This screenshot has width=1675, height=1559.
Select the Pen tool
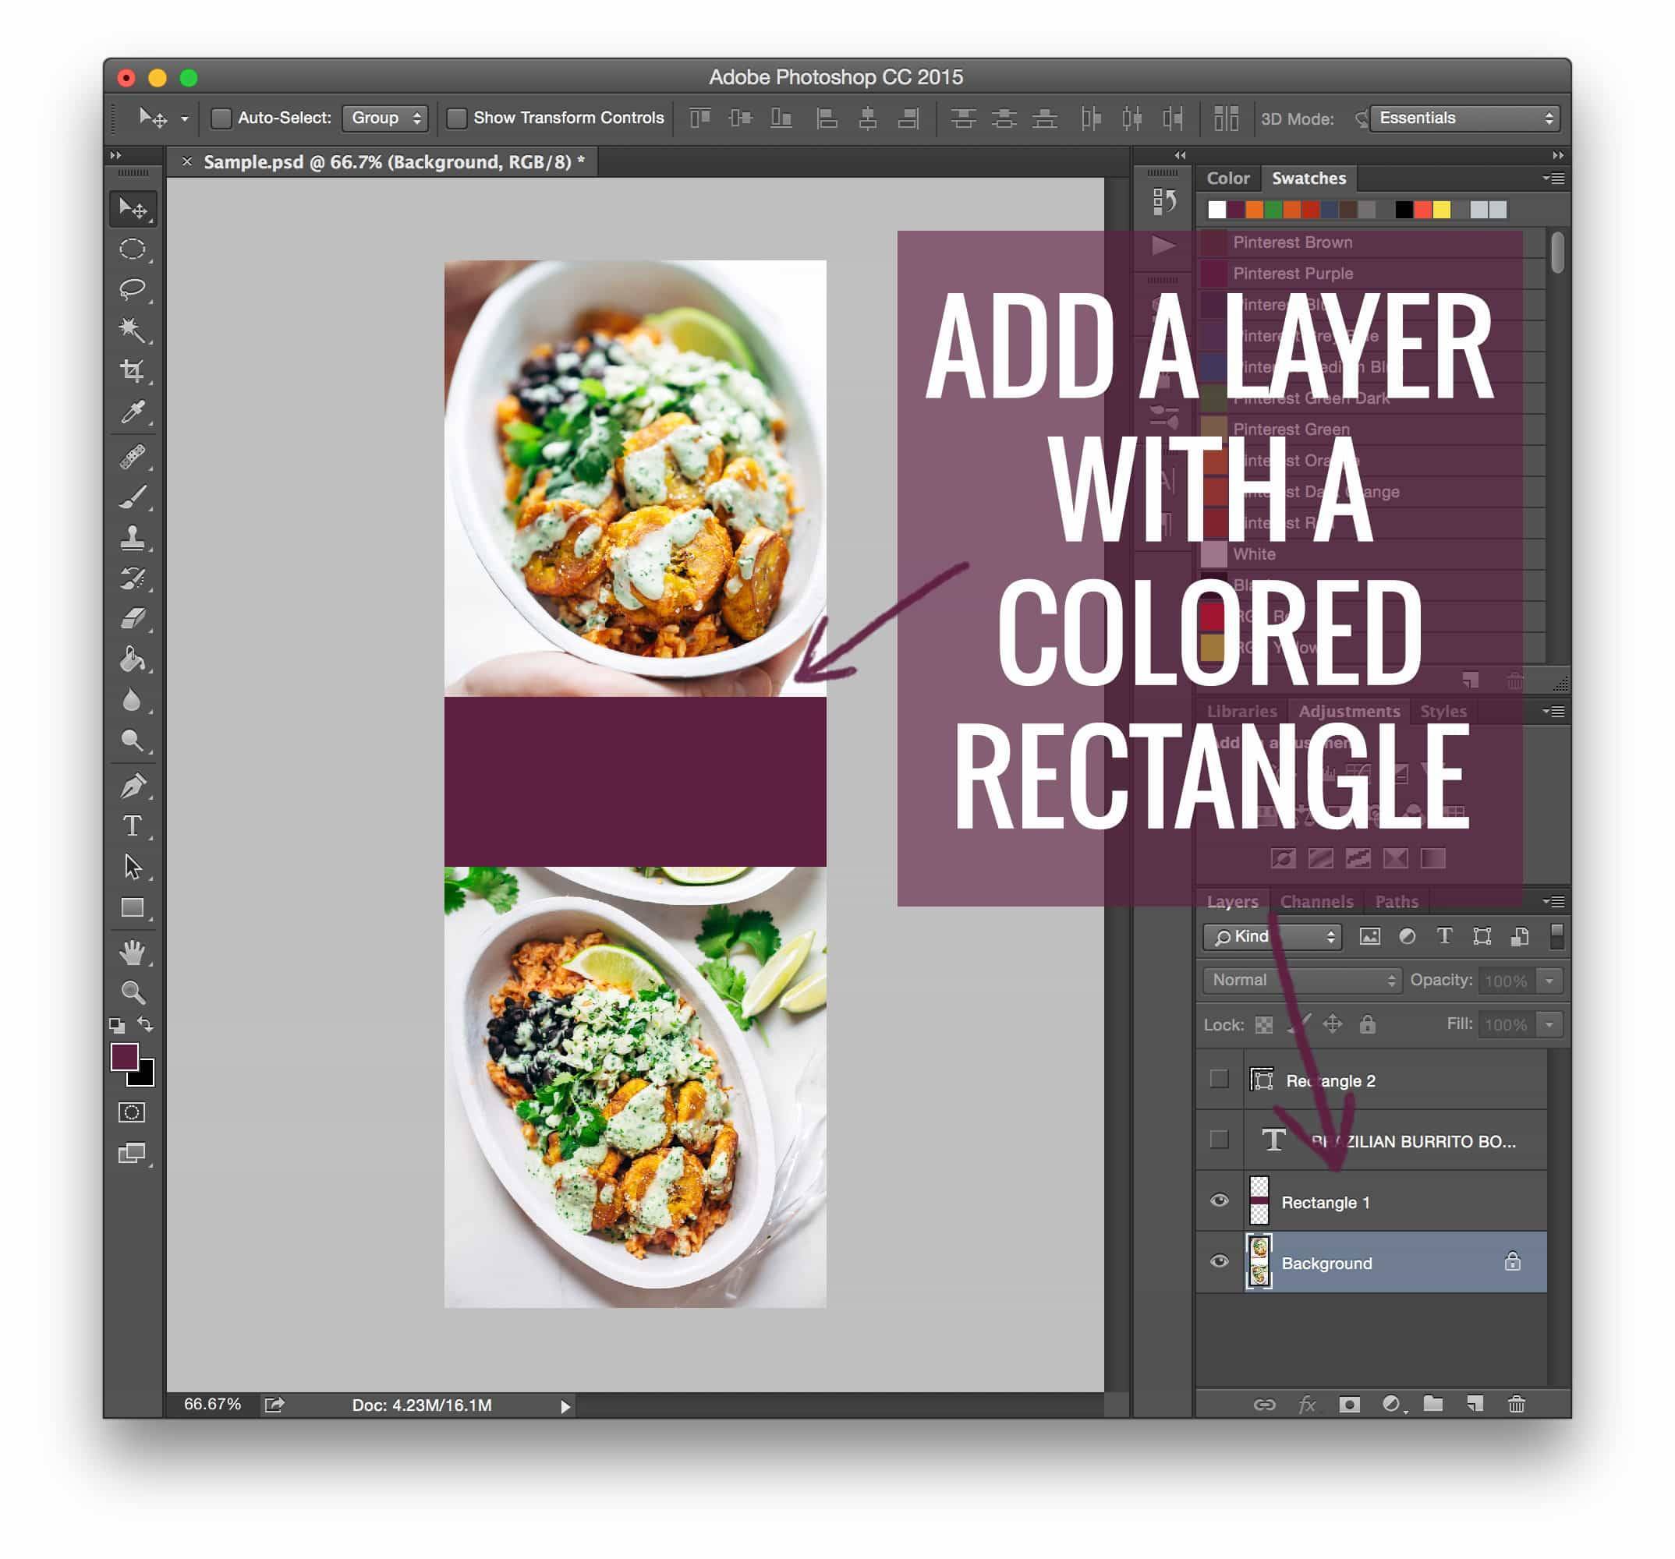coord(133,786)
